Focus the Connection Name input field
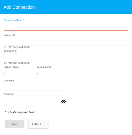 [66, 27]
